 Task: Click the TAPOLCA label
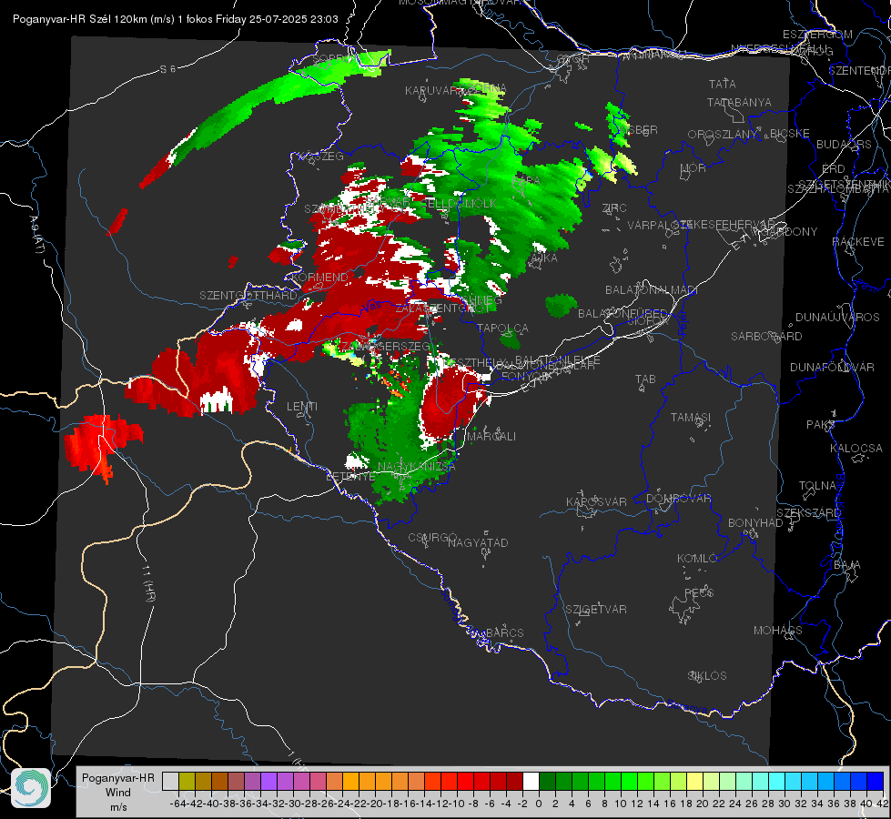coord(502,328)
